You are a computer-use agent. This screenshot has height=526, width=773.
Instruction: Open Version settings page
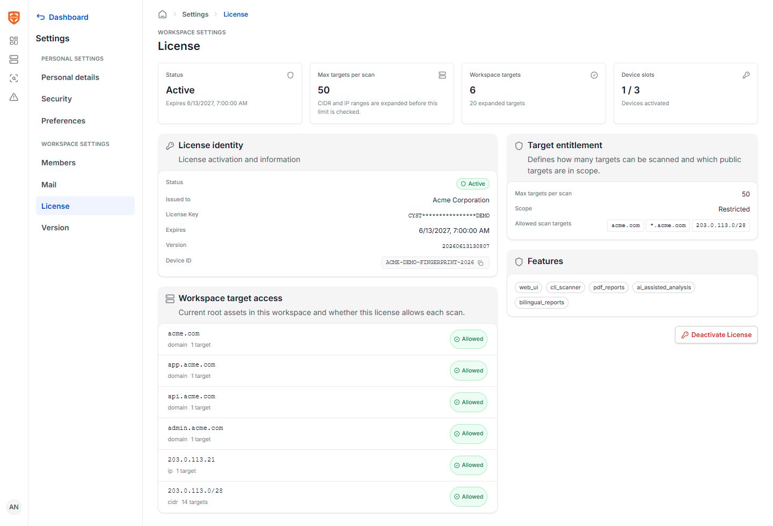point(55,228)
